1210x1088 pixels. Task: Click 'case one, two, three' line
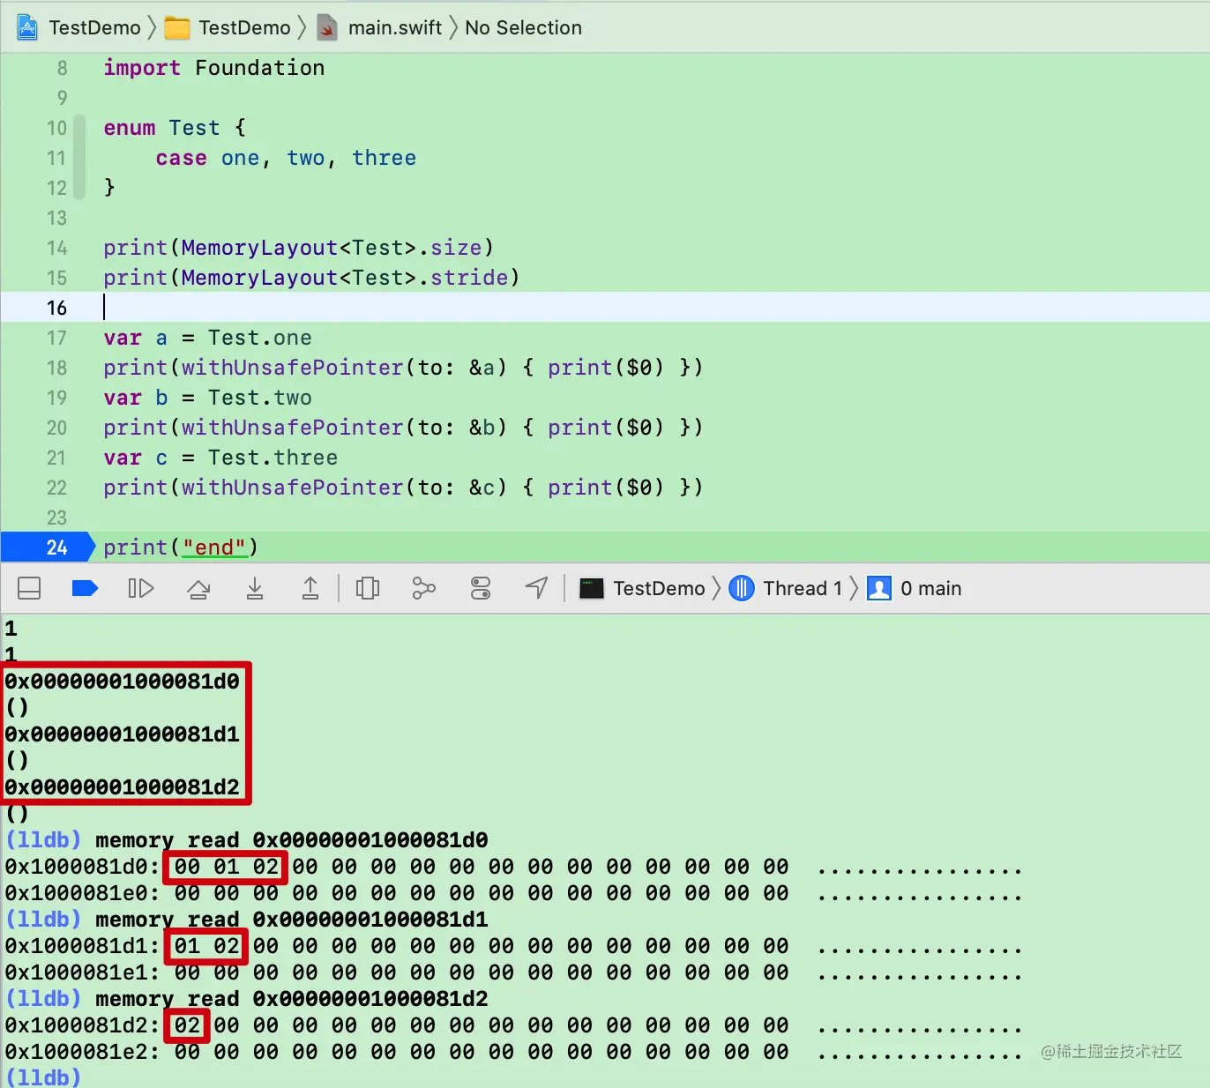(x=286, y=158)
